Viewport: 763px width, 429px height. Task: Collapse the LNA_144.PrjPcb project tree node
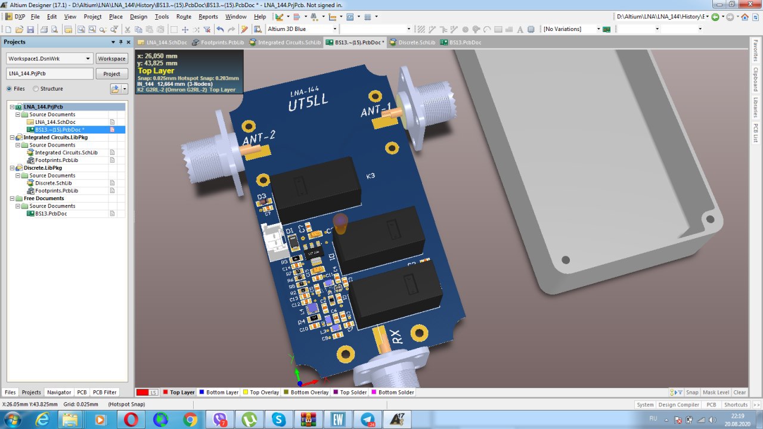click(11, 107)
